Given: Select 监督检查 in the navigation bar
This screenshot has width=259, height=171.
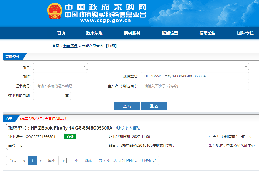Looking at the screenshot, I should tap(170, 33).
